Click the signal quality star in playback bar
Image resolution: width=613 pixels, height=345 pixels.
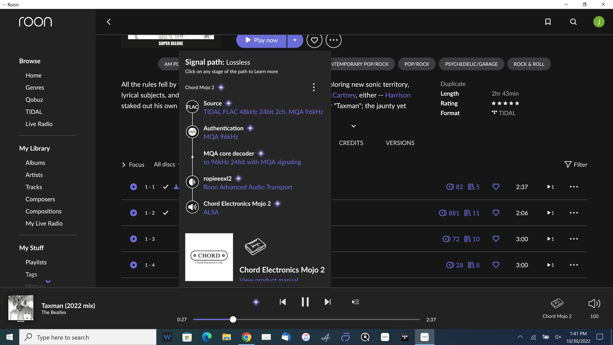pos(256,302)
